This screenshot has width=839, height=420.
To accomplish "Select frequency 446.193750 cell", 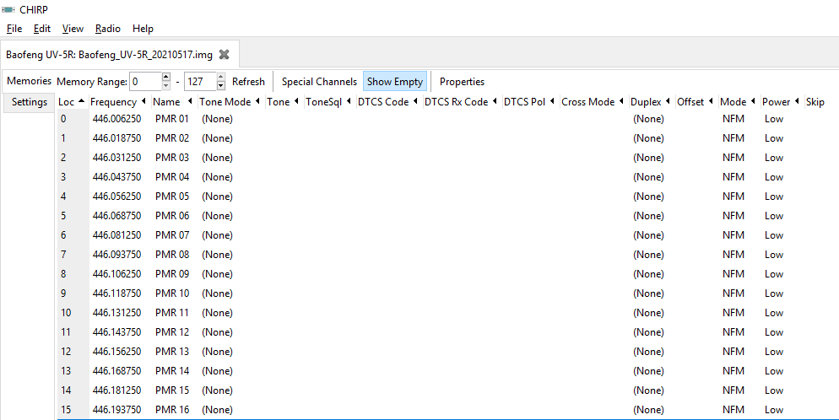I will [x=116, y=410].
